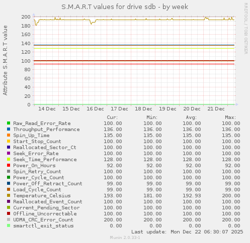
Task: Click the Attribute S.M.A.R.T value axis title
Action: (x=5, y=60)
